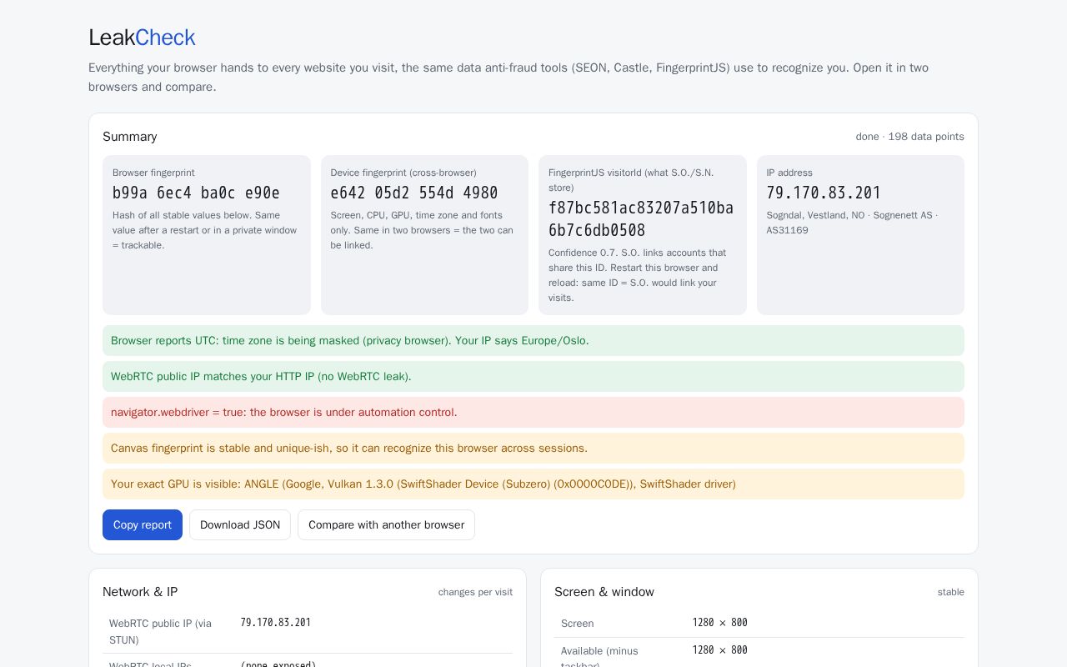This screenshot has width=1067, height=667.
Task: Select the browser fingerprint hash b99a 6ec4
Action: click(x=196, y=193)
